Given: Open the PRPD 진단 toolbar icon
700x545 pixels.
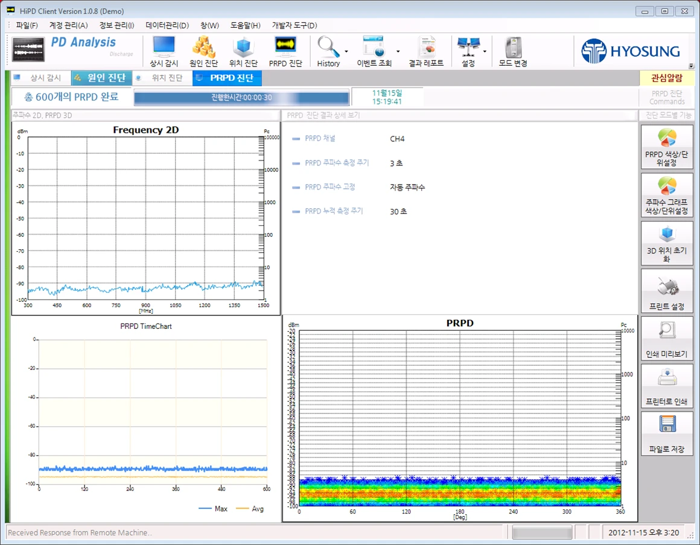Looking at the screenshot, I should coord(285,51).
